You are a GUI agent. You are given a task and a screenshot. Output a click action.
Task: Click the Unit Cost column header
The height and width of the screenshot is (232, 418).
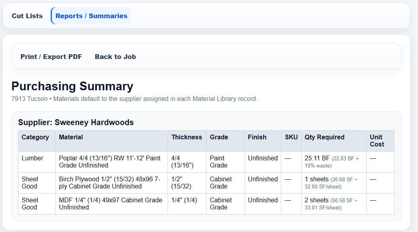380,141
